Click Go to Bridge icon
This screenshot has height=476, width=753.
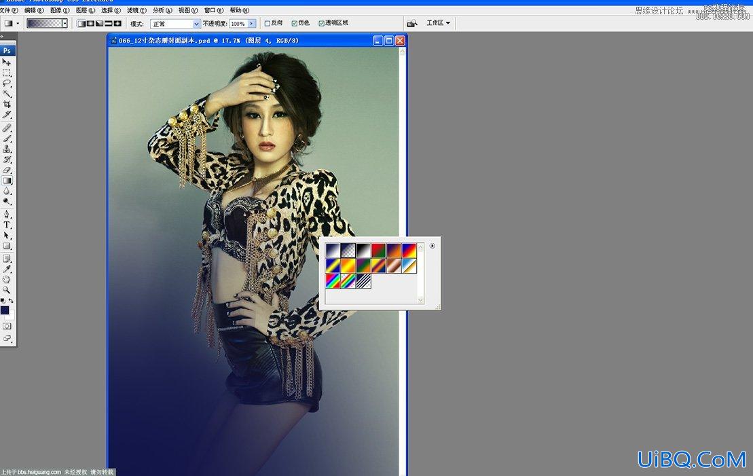click(412, 23)
